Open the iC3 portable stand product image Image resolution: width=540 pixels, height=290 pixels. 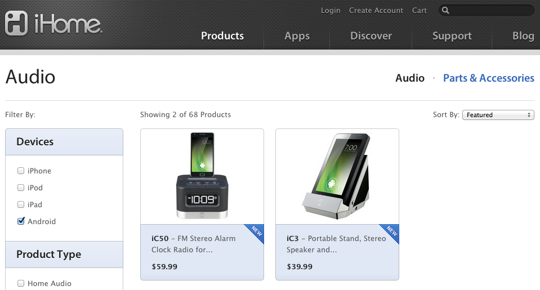(x=337, y=176)
